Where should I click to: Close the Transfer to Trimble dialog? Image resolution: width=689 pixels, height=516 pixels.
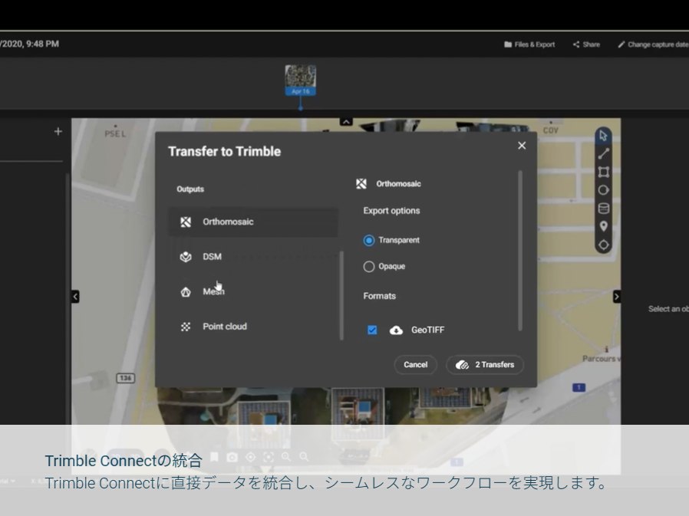(x=522, y=146)
